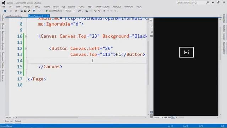Open the 200% designer zoom dropdown
Viewport: 227px width, 128px height.
pos(162,117)
